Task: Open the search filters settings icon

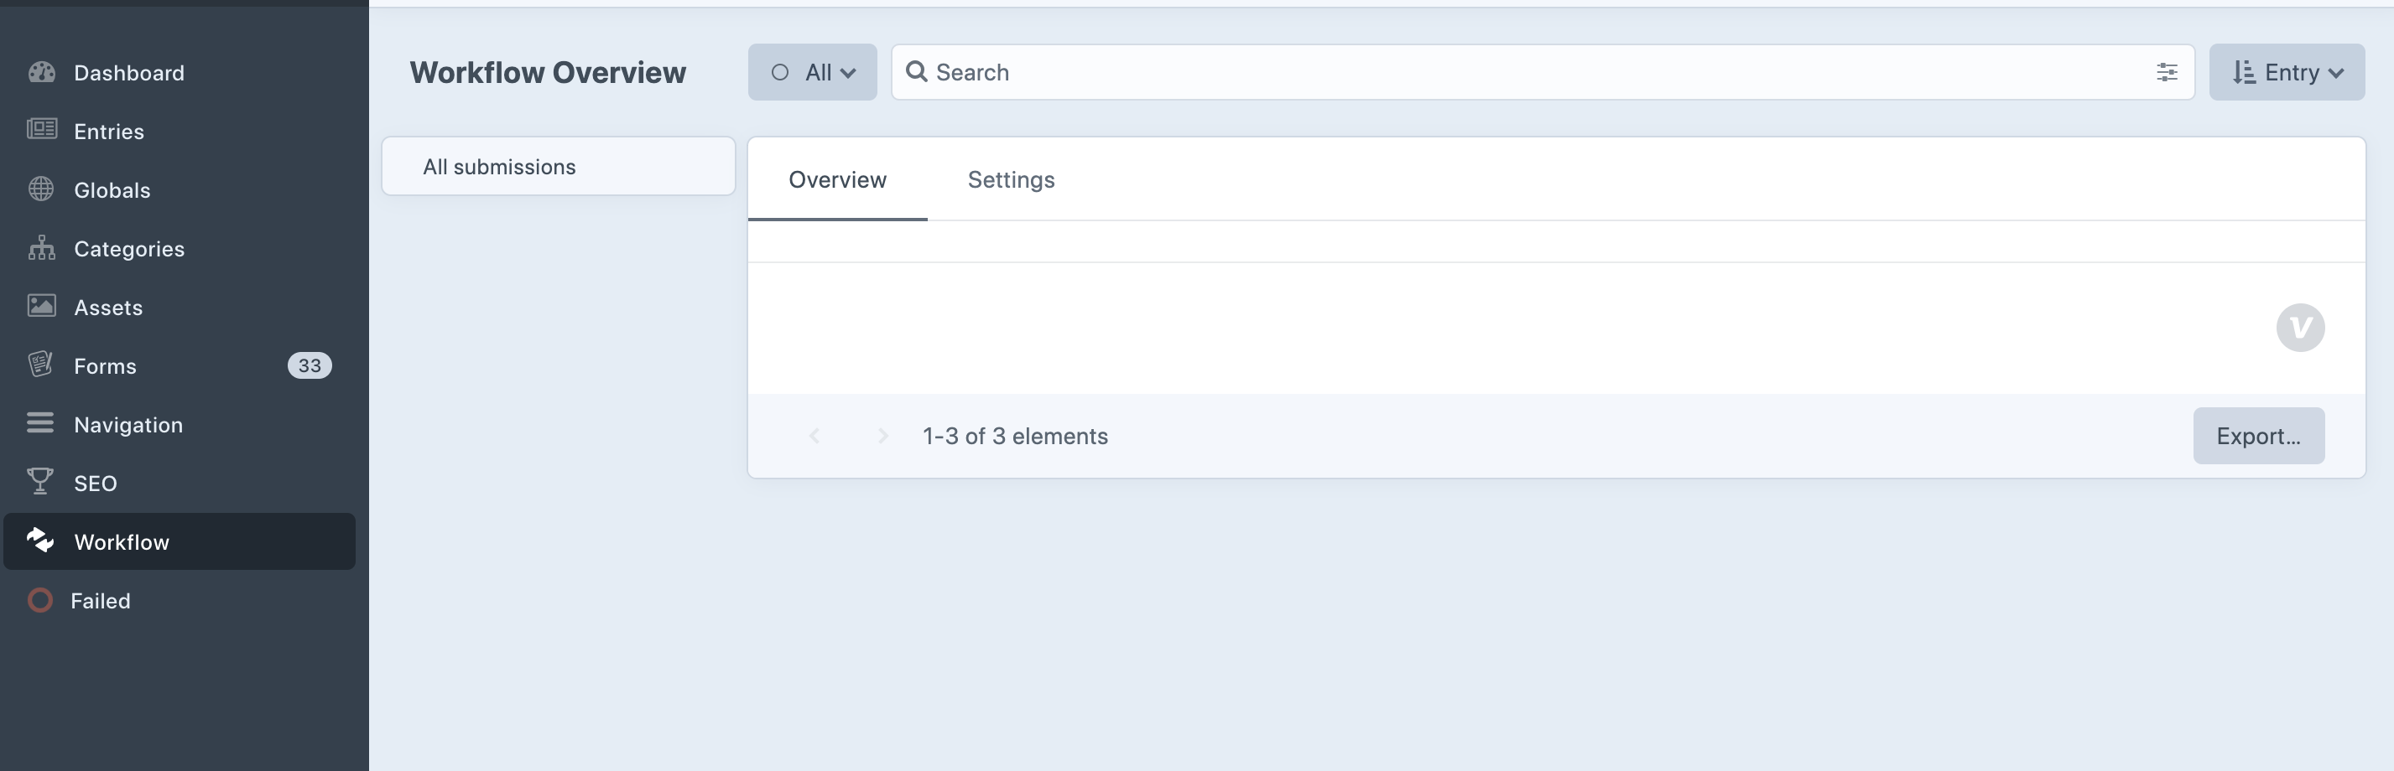Action: click(2168, 71)
